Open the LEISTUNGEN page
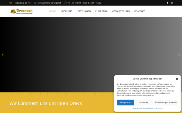This screenshot has height=113, width=182. click(x=84, y=11)
